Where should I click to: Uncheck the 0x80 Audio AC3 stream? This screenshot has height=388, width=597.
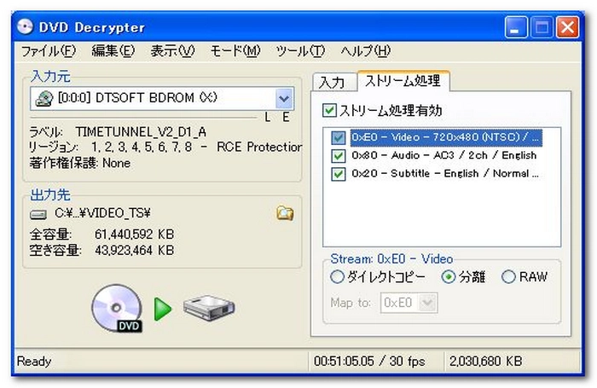pyautogui.click(x=339, y=155)
